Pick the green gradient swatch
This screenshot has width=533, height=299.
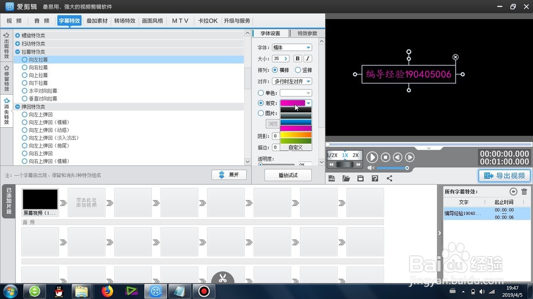296,141
